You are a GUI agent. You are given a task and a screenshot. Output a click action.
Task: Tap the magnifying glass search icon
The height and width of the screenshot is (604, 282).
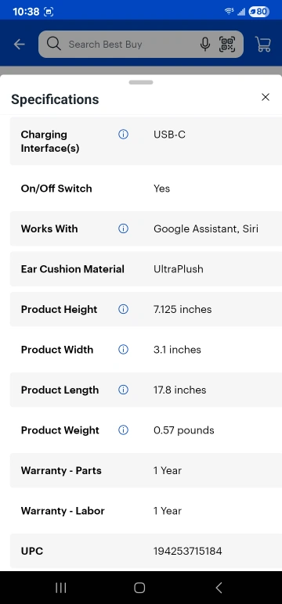pyautogui.click(x=53, y=44)
